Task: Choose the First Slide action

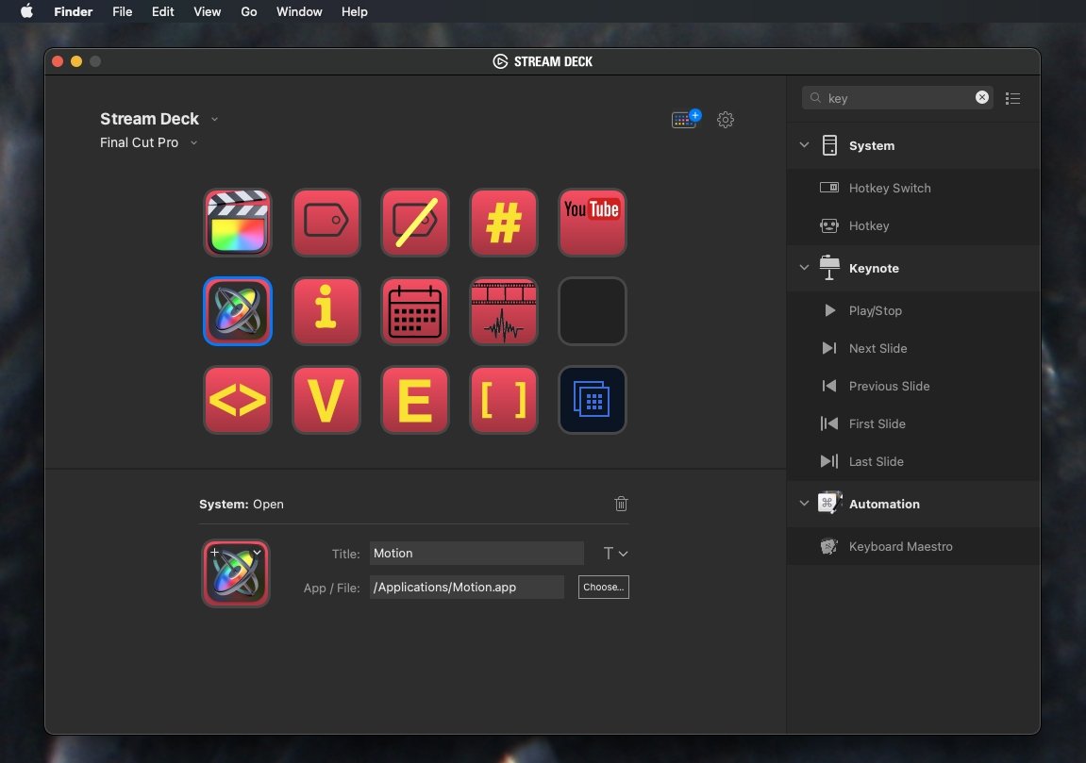Action: tap(913, 423)
